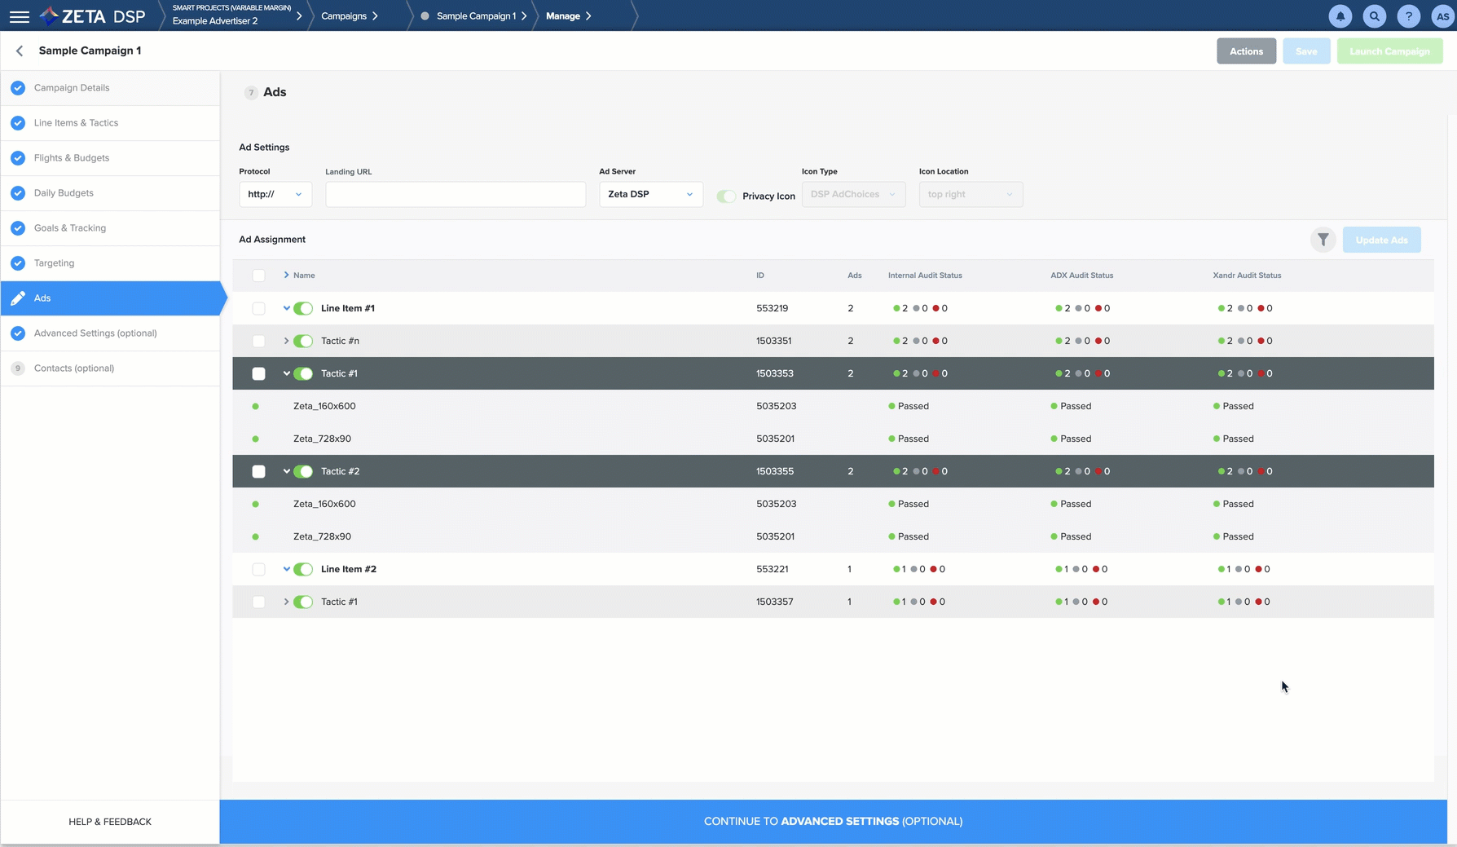1457x847 pixels.
Task: Check the Line Item #1 checkbox
Action: (258, 309)
